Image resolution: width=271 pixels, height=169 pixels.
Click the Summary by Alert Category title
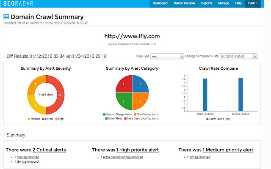coord(132,68)
